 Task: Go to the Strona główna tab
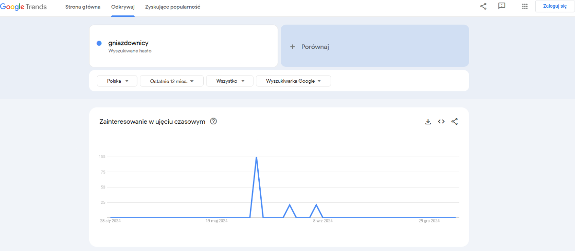tap(83, 7)
